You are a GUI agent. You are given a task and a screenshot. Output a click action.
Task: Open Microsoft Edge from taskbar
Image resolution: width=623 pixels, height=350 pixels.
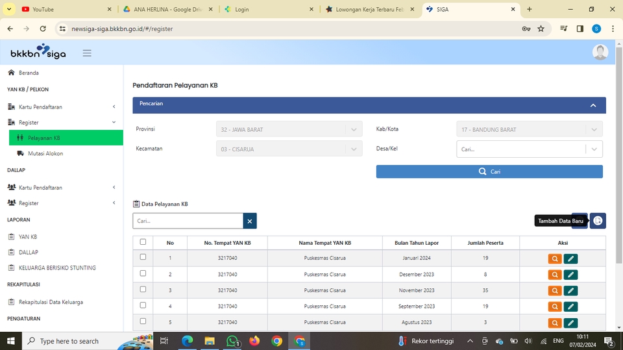pos(187,341)
